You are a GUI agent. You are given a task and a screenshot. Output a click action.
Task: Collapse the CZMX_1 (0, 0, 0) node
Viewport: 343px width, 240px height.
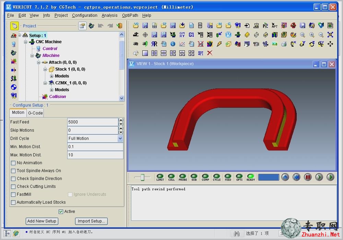tap(45, 83)
